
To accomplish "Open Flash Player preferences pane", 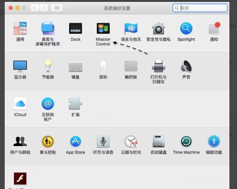I will (x=20, y=179).
